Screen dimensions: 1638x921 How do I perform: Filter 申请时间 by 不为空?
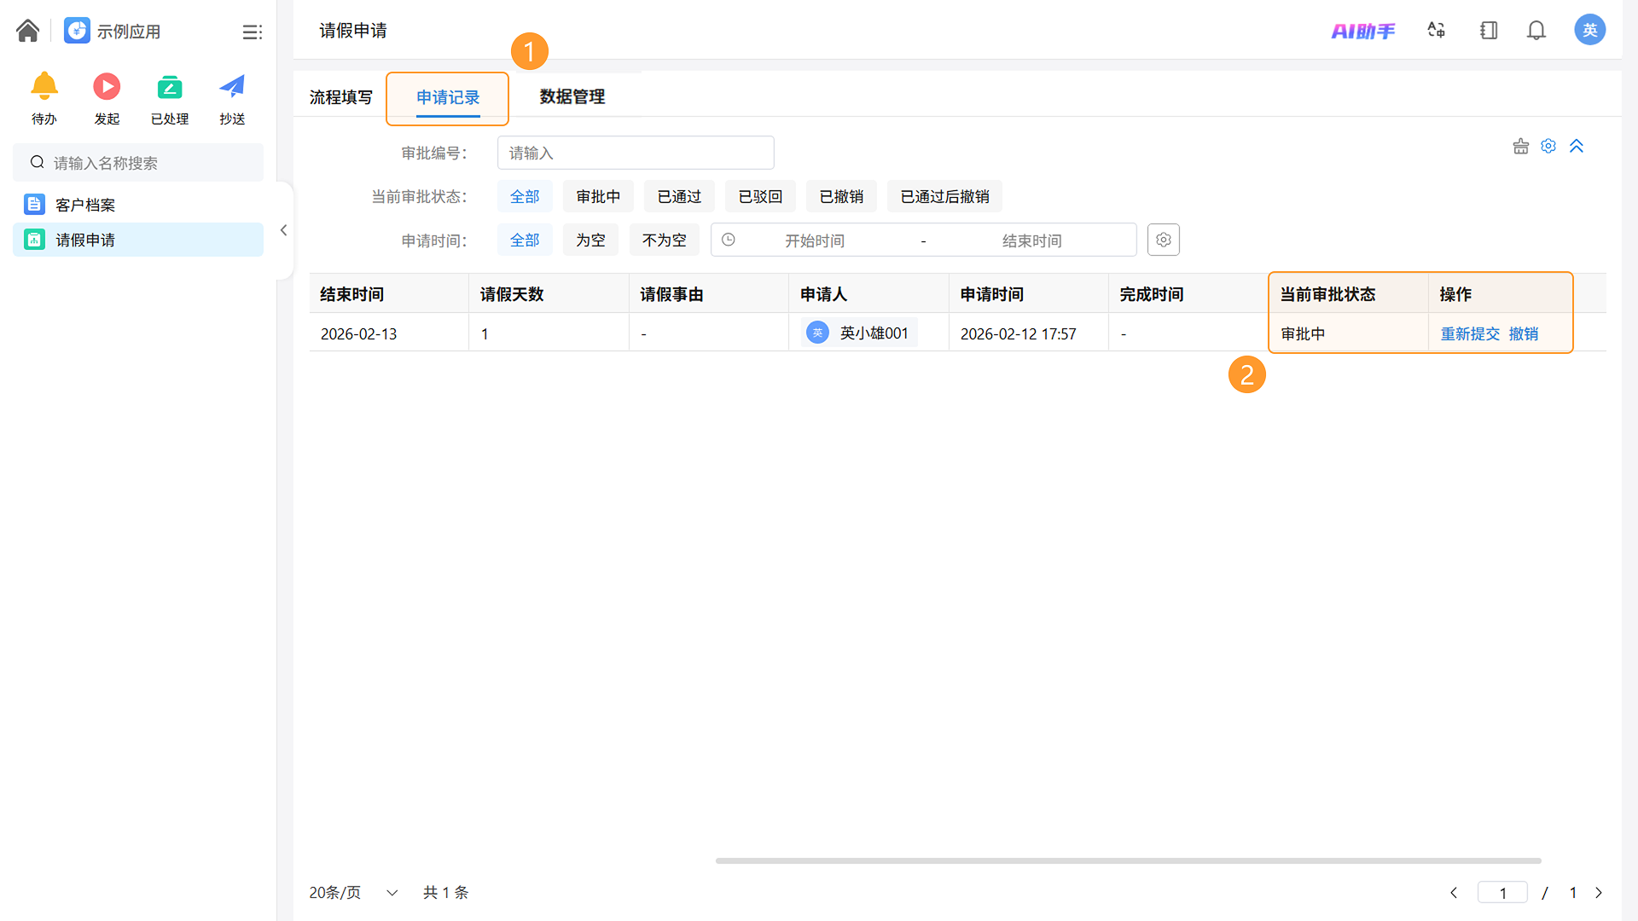coord(664,240)
